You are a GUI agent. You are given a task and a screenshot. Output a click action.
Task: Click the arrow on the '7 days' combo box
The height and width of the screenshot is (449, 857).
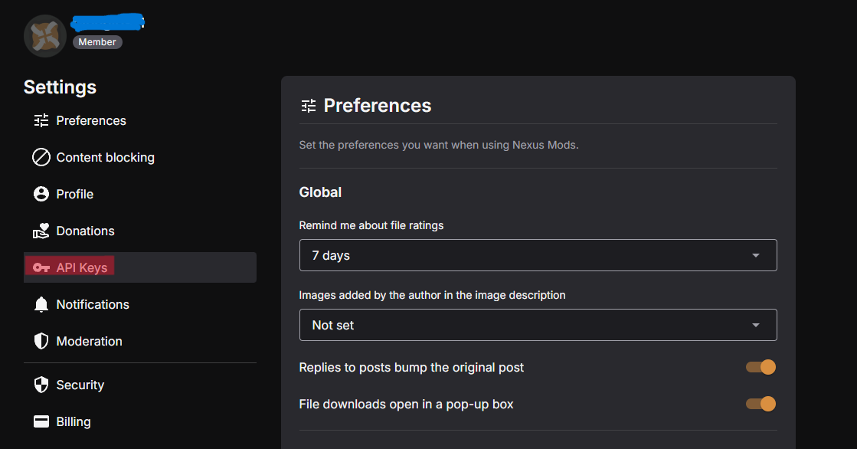[756, 255]
